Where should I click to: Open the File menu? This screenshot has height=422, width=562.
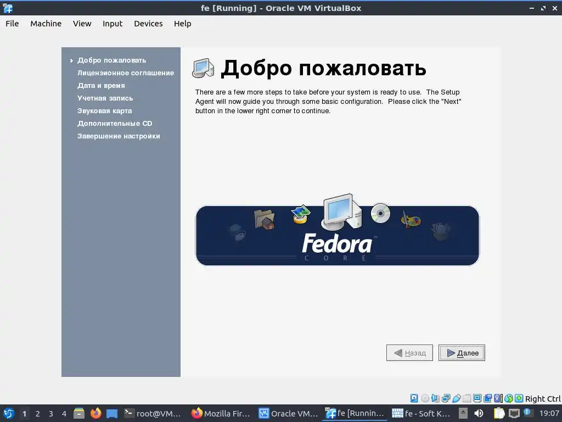tap(12, 23)
